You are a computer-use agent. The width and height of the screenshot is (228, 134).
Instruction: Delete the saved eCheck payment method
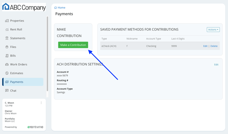tap(214, 46)
